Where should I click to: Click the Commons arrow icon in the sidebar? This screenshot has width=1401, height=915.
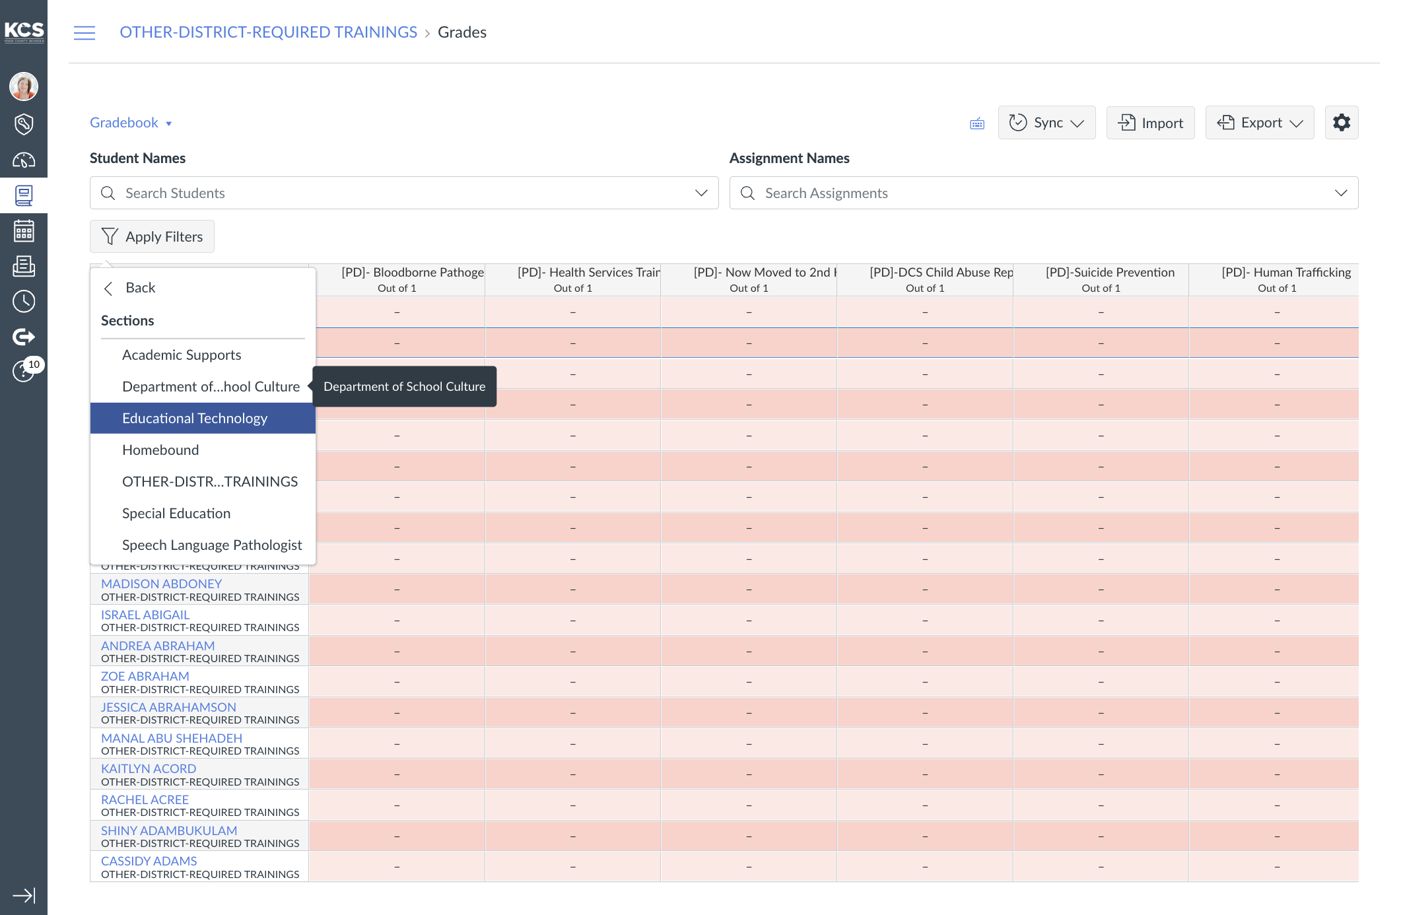24,337
